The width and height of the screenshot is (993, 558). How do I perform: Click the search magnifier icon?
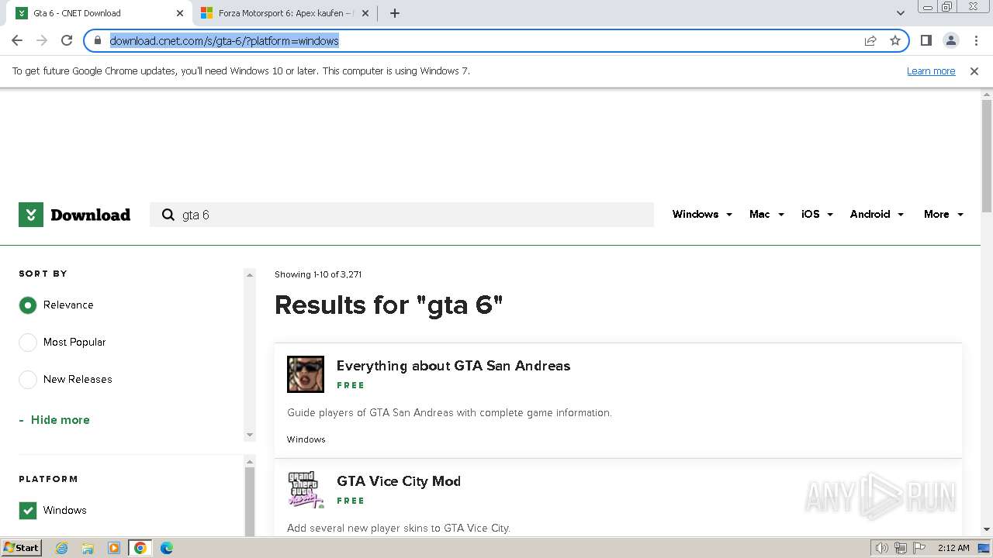pyautogui.click(x=168, y=215)
